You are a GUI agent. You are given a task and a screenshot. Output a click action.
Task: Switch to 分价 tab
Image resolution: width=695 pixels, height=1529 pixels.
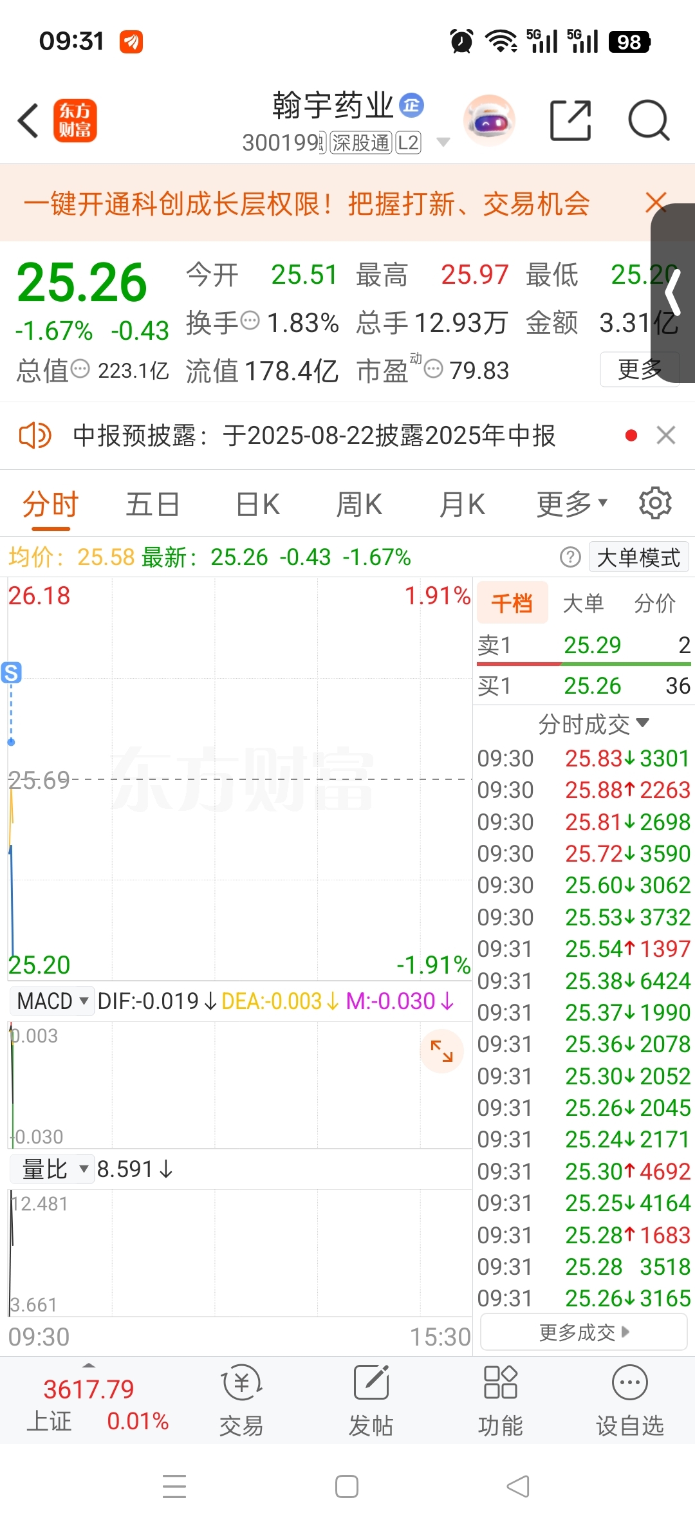[x=654, y=603]
